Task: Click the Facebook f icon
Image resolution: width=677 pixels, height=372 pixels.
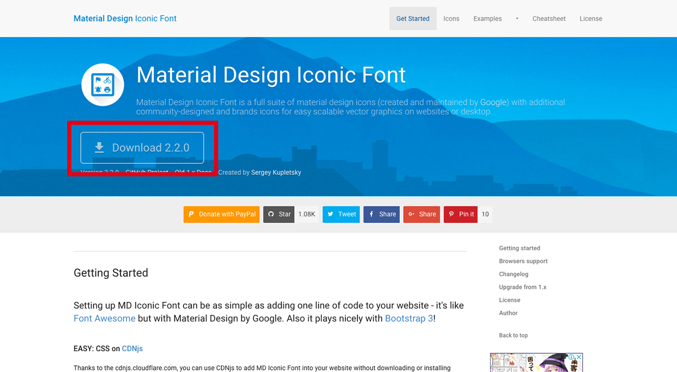Action: [371, 214]
